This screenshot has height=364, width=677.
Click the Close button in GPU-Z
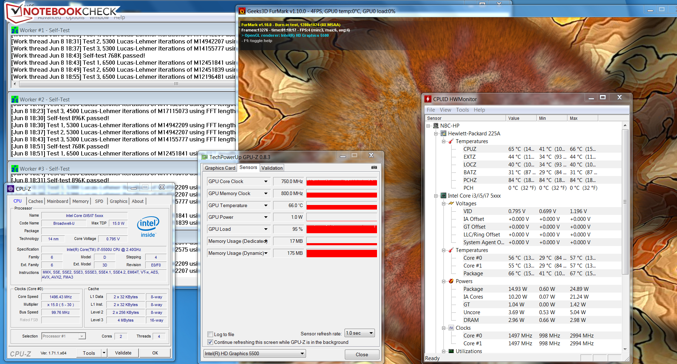pyautogui.click(x=362, y=354)
